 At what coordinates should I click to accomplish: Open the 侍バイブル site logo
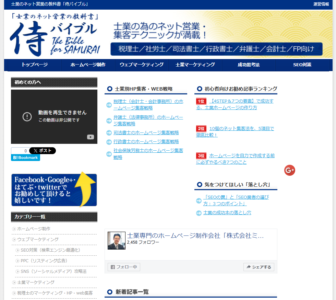tap(55, 34)
